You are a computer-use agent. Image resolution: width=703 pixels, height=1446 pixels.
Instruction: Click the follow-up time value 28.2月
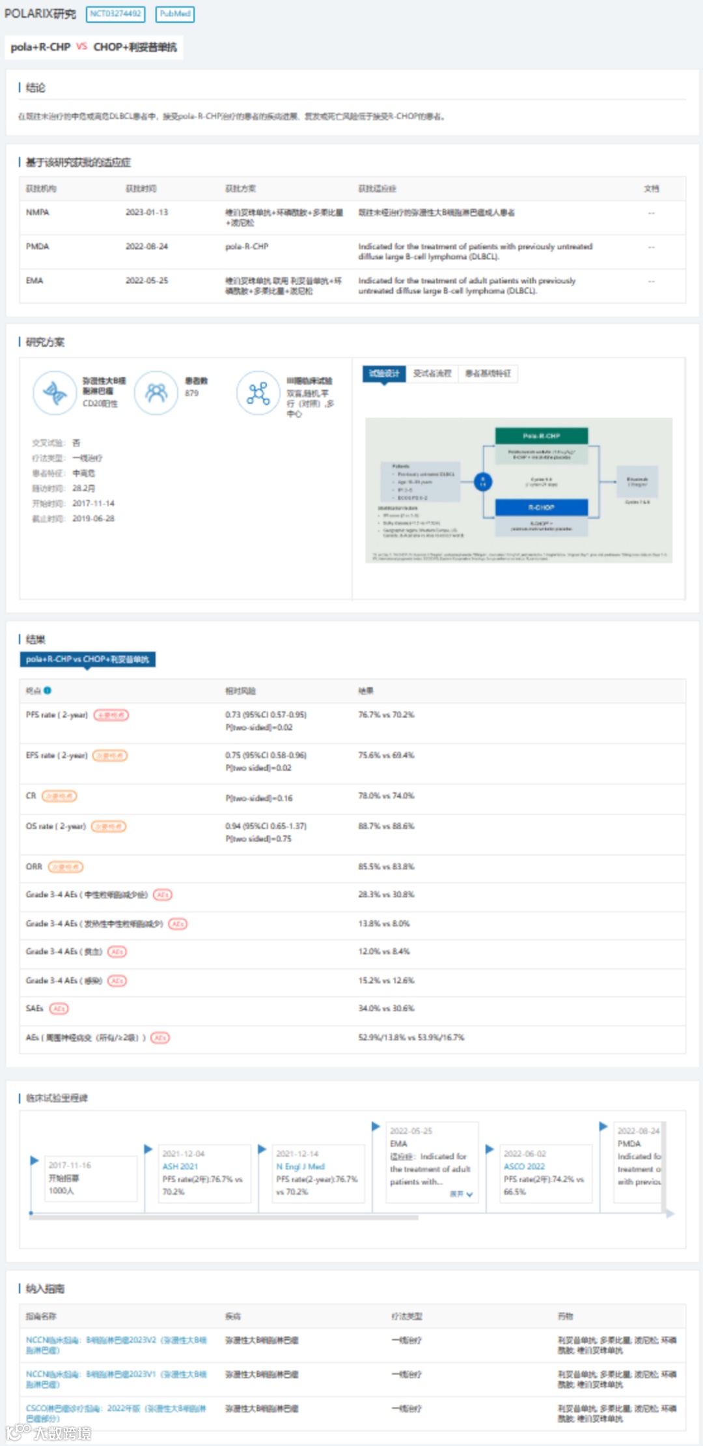coord(84,488)
